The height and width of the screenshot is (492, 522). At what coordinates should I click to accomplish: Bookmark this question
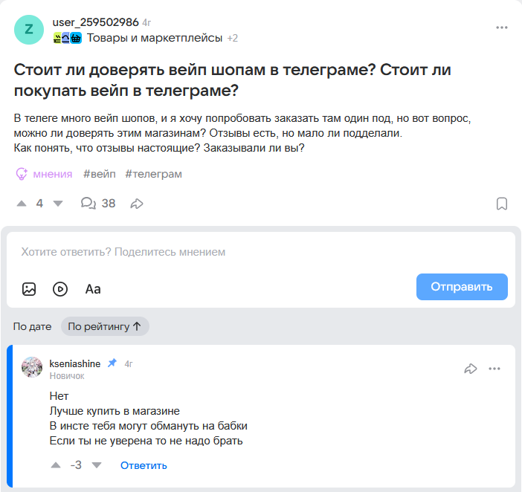[x=502, y=204]
